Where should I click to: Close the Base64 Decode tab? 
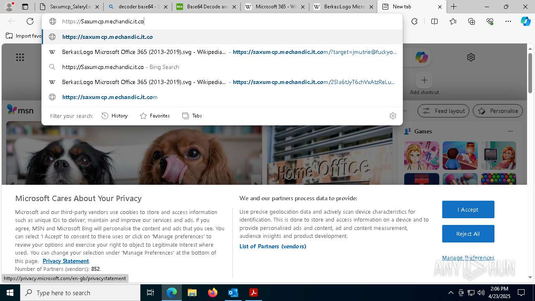[x=234, y=7]
